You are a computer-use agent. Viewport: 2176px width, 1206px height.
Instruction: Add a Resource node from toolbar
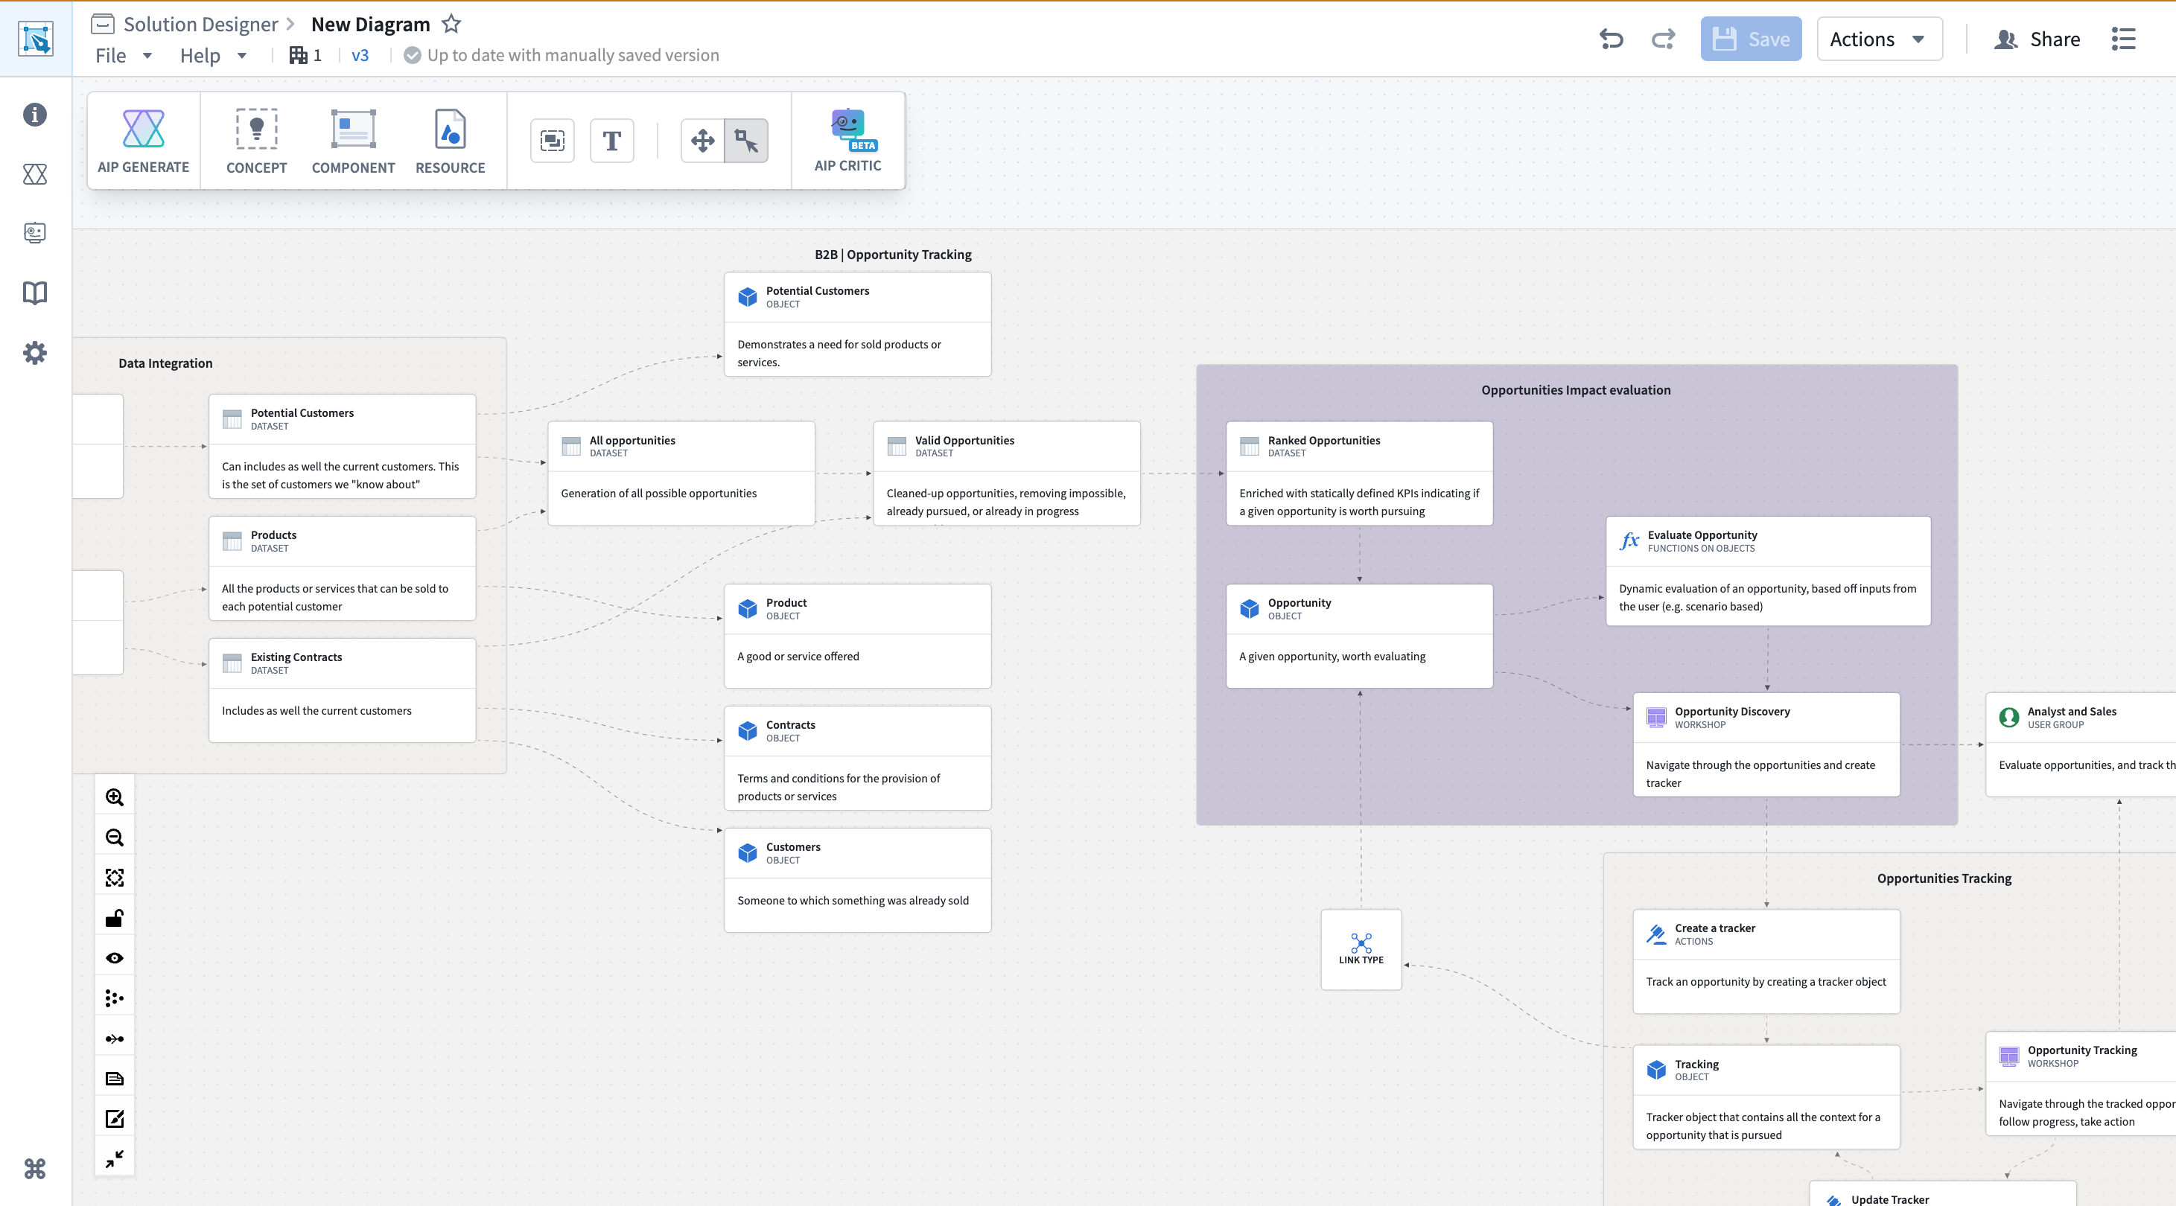click(x=451, y=141)
